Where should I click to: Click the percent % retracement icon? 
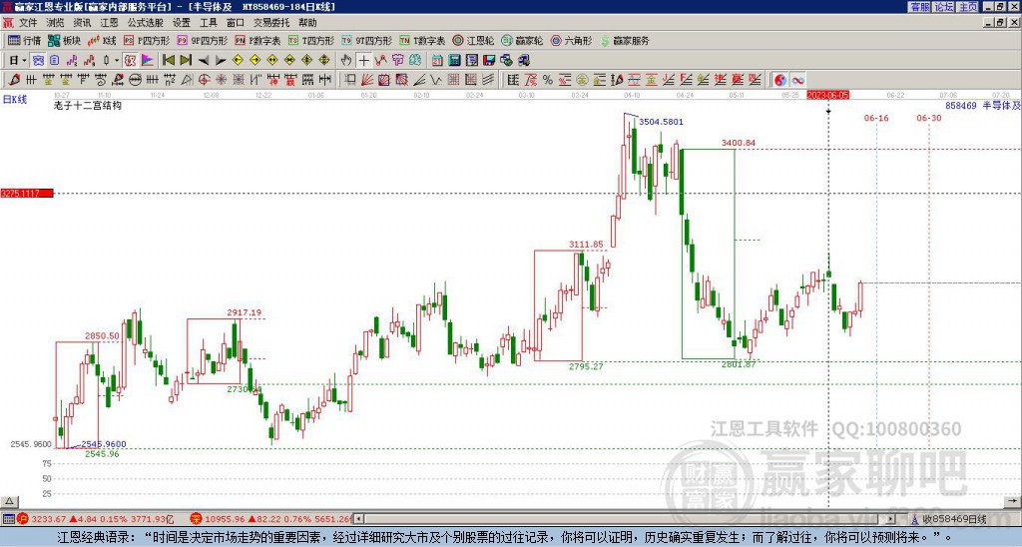pos(547,80)
